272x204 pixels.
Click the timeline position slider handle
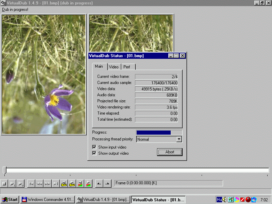point(4,170)
